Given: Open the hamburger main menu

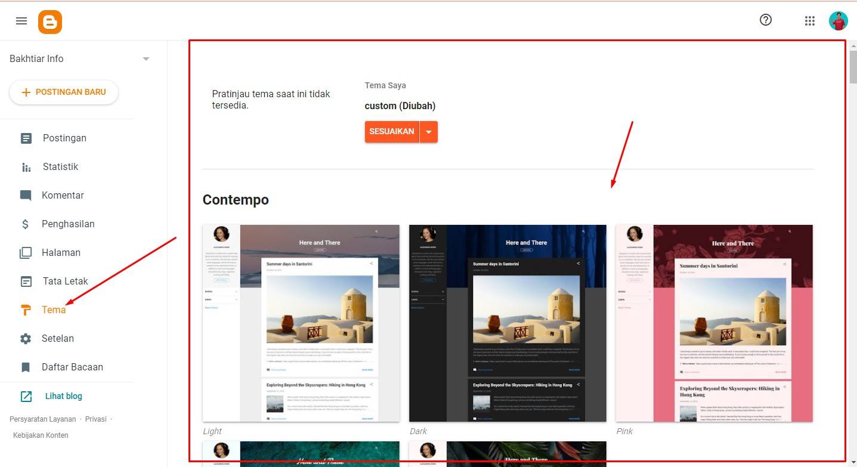Looking at the screenshot, I should (x=21, y=21).
